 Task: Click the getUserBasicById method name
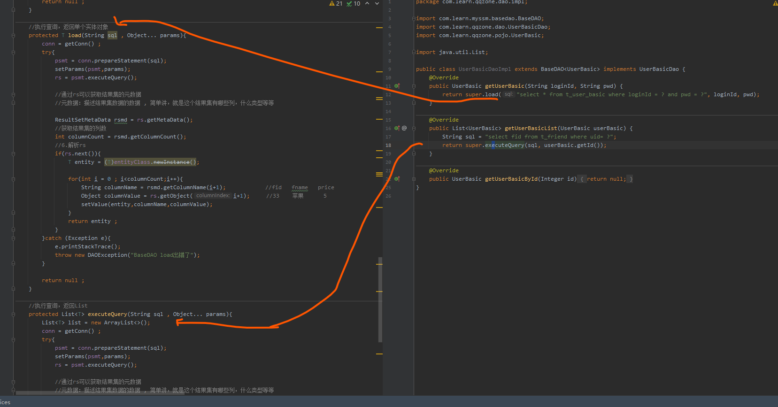[511, 179]
